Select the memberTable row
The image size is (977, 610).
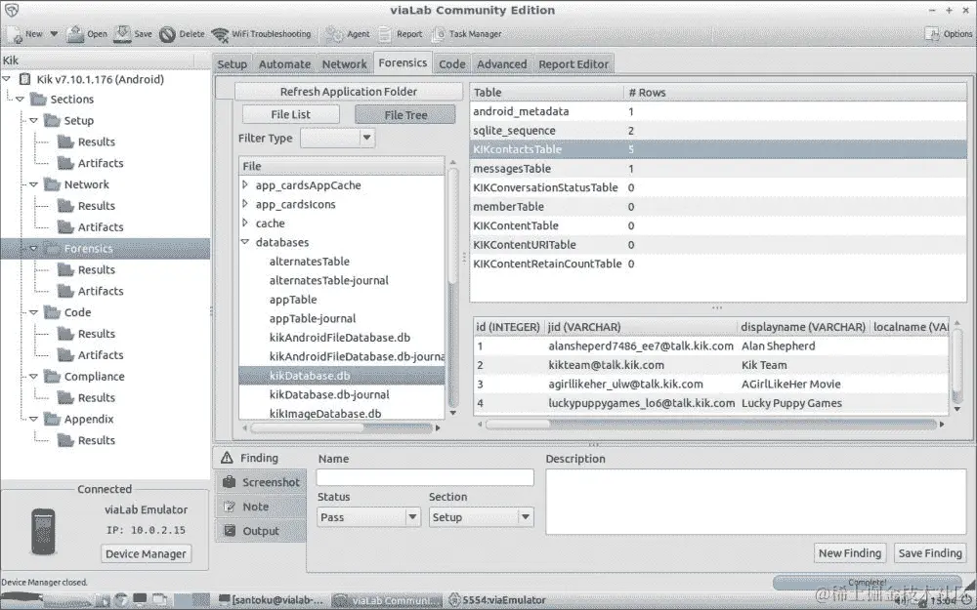718,207
